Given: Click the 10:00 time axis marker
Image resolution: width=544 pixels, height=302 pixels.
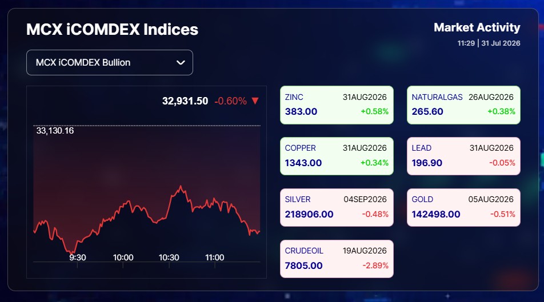Looking at the screenshot, I should 123,257.
